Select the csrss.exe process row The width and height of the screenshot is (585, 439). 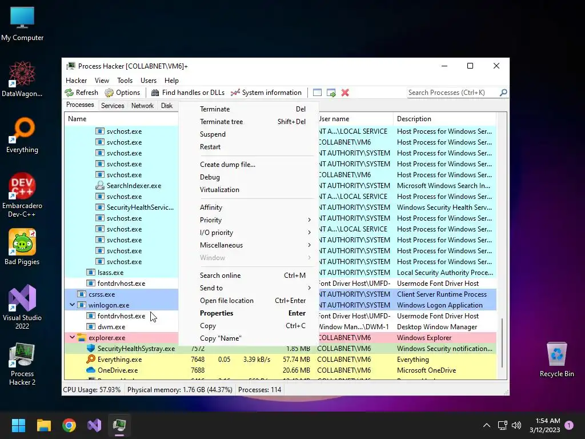[281, 294]
